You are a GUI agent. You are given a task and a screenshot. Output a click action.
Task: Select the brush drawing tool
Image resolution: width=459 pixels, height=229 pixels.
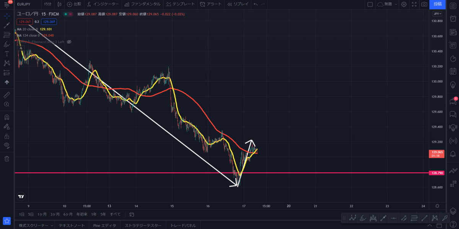(x=7, y=44)
